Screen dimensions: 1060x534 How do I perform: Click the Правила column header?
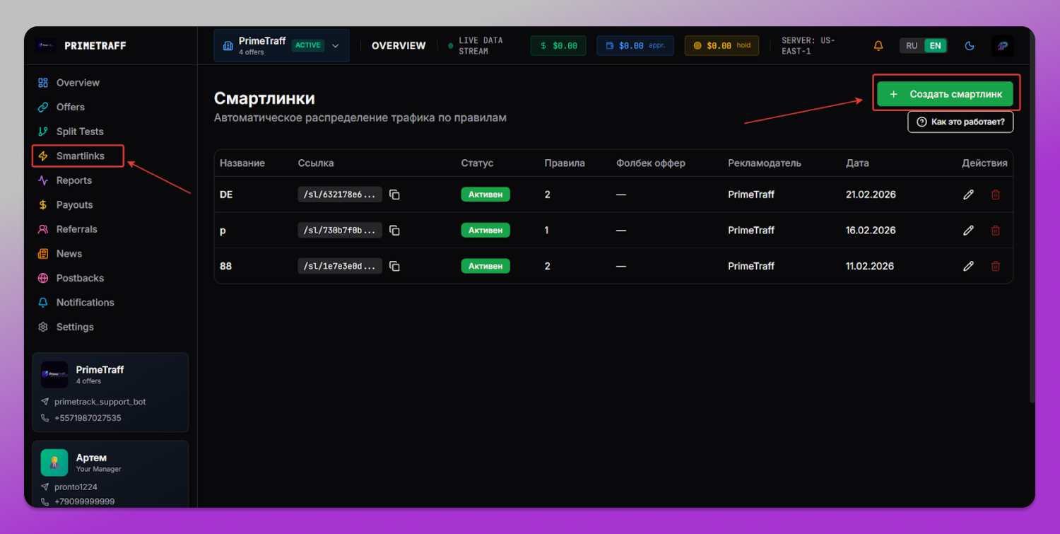click(565, 163)
